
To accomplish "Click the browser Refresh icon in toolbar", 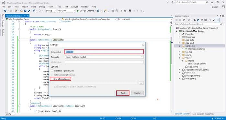I will pos(98,11).
